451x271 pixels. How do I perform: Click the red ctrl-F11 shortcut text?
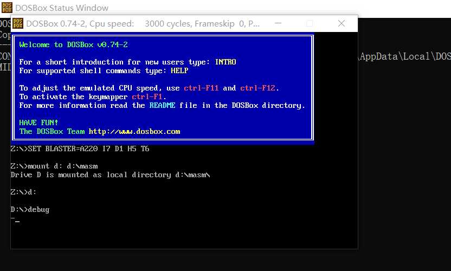(x=201, y=88)
